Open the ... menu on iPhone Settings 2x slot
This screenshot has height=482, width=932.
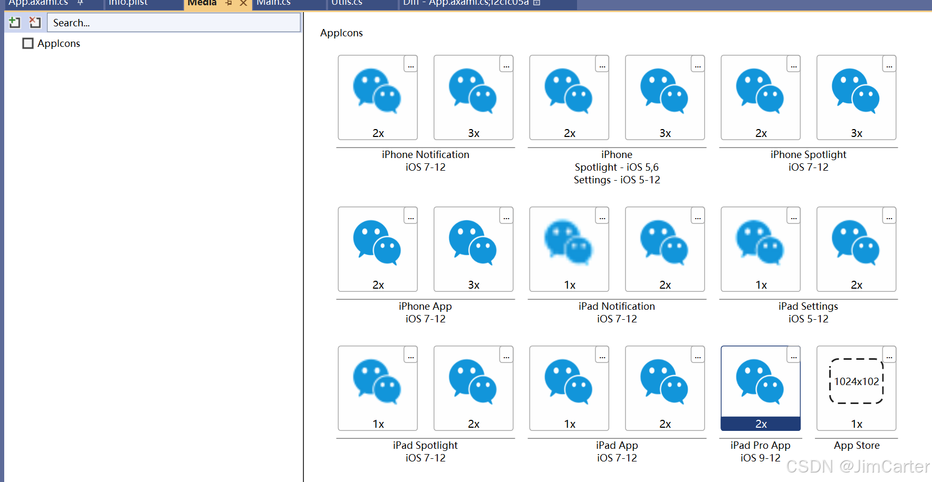[602, 64]
